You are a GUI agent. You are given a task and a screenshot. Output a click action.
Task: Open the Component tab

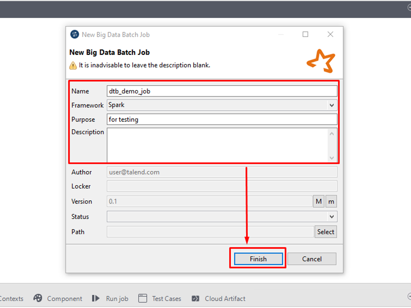pos(58,298)
